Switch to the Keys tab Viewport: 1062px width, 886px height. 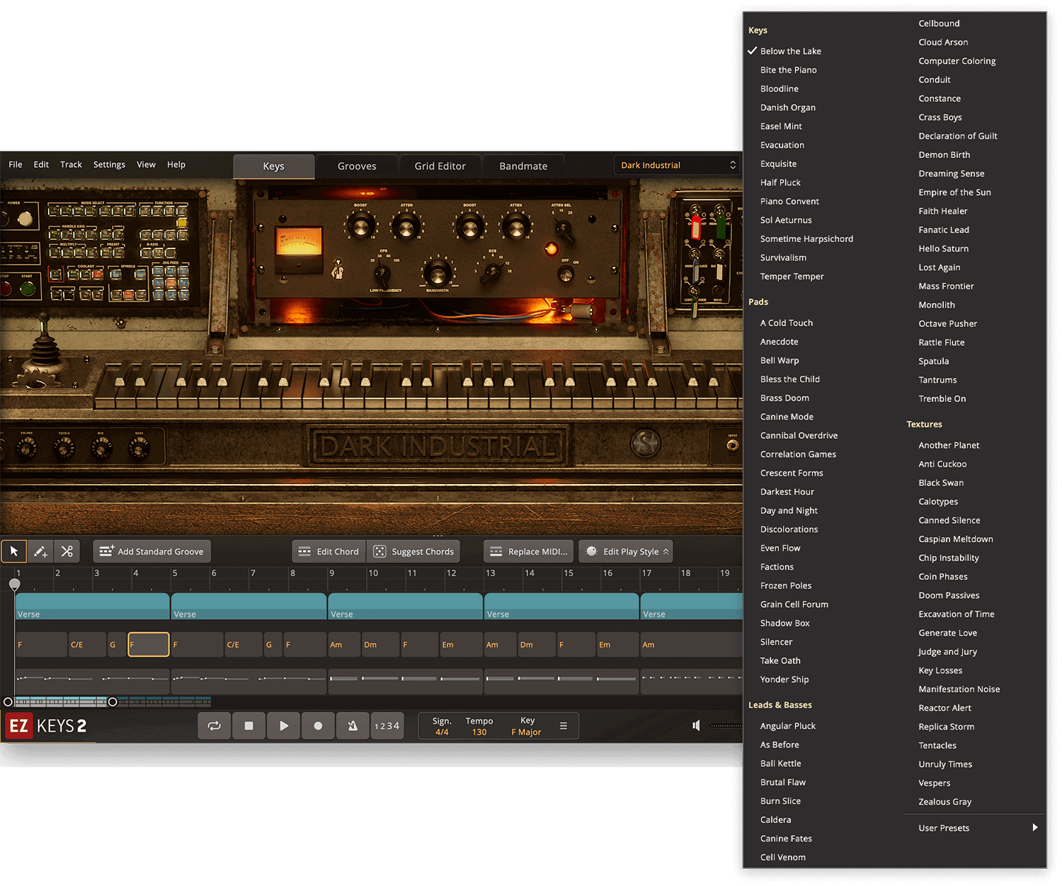pos(274,166)
